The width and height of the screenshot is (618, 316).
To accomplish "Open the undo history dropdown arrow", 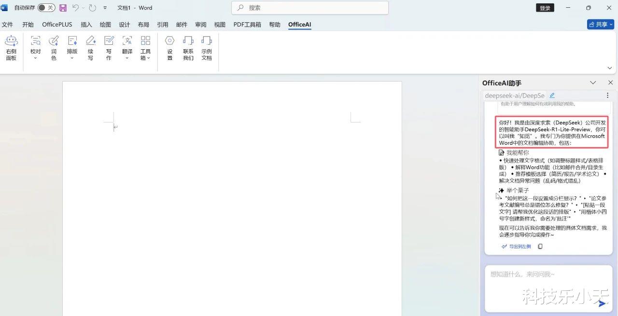I will (x=83, y=8).
